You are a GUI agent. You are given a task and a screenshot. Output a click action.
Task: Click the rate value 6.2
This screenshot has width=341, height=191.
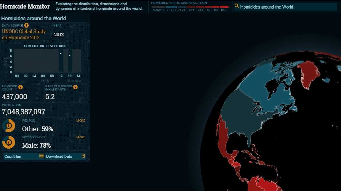tap(50, 97)
